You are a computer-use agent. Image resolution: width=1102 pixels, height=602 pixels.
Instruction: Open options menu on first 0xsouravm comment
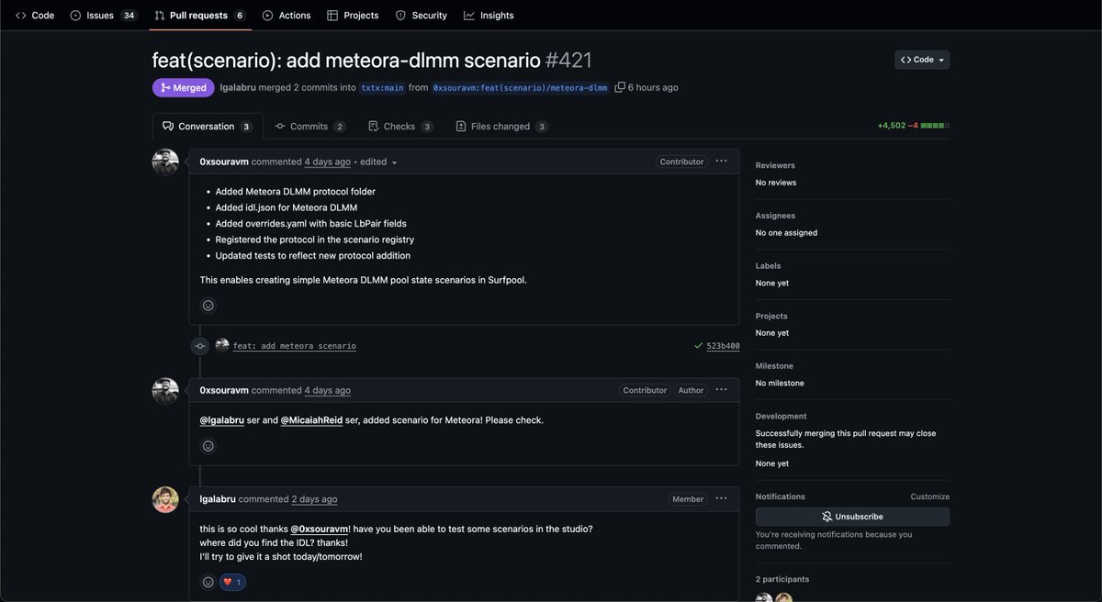click(x=721, y=162)
